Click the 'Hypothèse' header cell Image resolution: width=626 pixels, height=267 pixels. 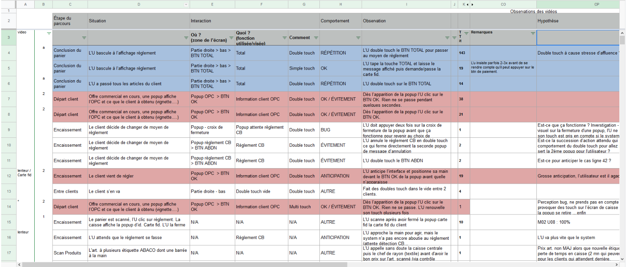tap(578, 21)
